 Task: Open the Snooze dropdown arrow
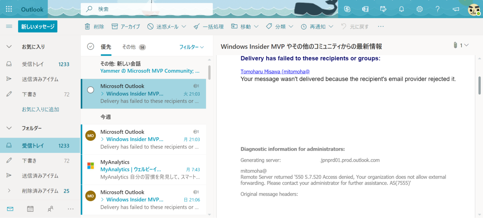point(331,27)
